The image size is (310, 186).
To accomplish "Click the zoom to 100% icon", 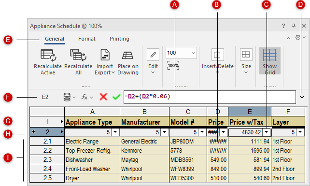I will click(x=173, y=65).
